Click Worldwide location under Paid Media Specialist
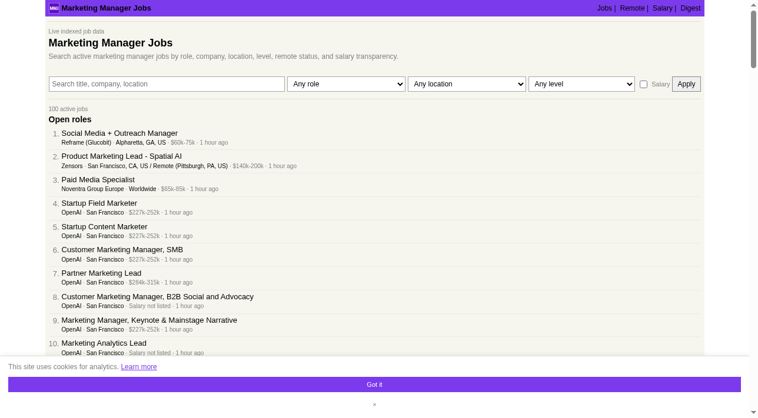The image size is (758, 418). coord(142,189)
